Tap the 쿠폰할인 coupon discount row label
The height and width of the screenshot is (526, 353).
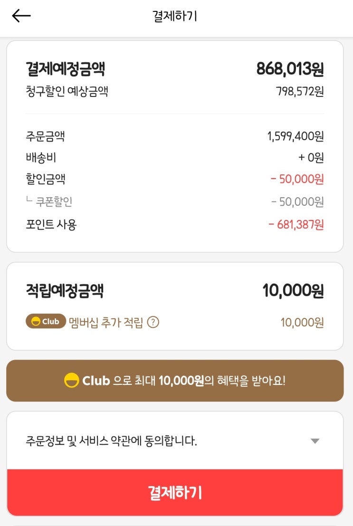pyautogui.click(x=54, y=202)
